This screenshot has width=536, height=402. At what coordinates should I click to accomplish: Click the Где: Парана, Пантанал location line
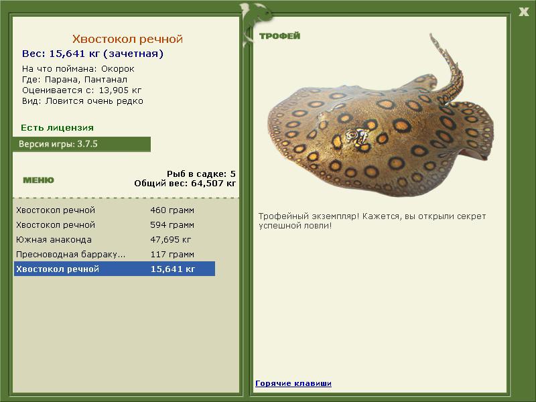click(x=74, y=80)
